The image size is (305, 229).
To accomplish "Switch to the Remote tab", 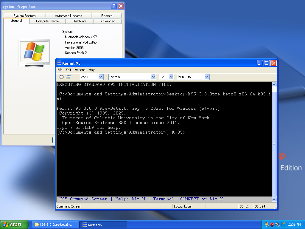I will tap(107, 16).
